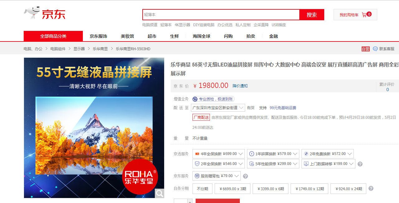Screen dimensions: 399x203
Task: Open the 金融 navigation item
Action: click(x=273, y=36)
